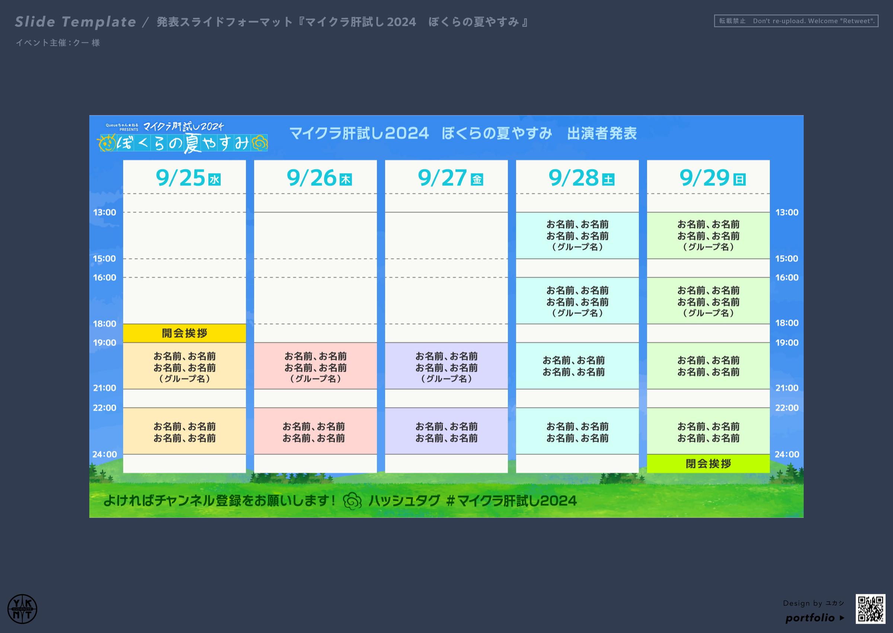Click the Don't re-upload notice box
The width and height of the screenshot is (893, 633).
tap(796, 21)
